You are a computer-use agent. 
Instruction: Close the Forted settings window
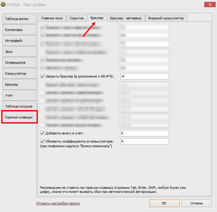point(210,5)
